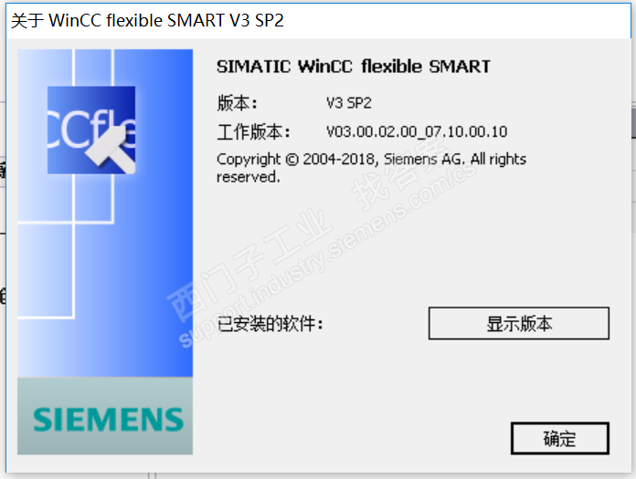The height and width of the screenshot is (479, 636).
Task: Click the SIMATIC WinCC flexible SMART heading
Action: [354, 67]
